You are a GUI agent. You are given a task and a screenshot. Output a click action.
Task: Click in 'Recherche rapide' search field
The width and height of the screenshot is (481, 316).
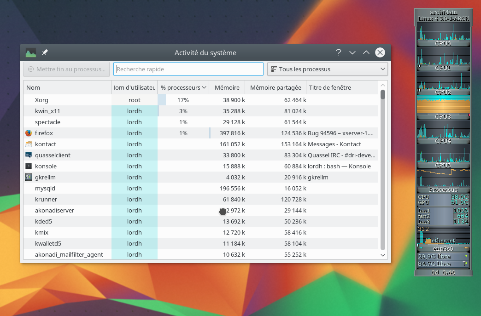(x=188, y=69)
